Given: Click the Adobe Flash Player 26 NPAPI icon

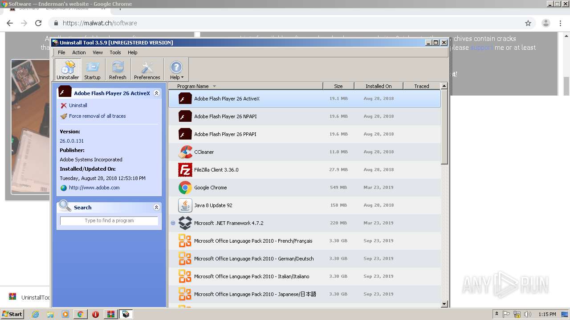Looking at the screenshot, I should point(185,116).
